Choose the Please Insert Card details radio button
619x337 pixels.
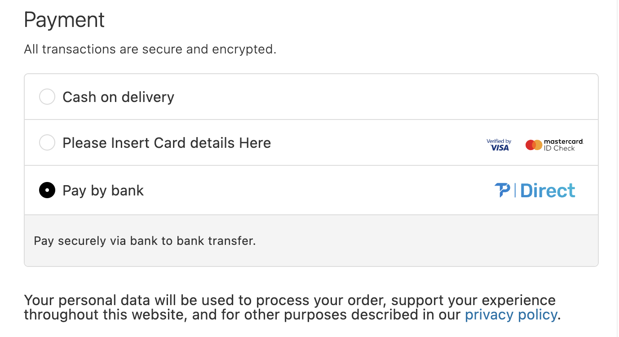tap(47, 142)
